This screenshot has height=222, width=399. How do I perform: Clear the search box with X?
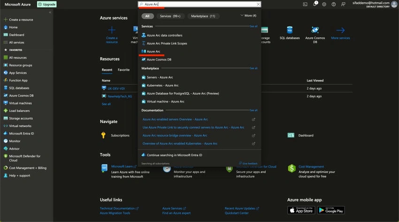(x=258, y=4)
